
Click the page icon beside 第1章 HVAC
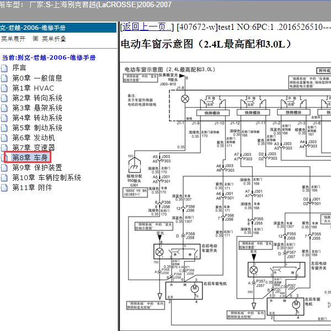tap(4, 88)
